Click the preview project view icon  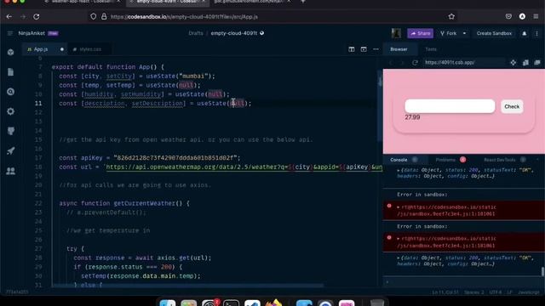tap(525, 63)
